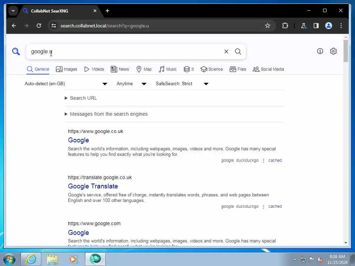Click the Action Center flag icon
355x266 pixels.
[x=311, y=259]
